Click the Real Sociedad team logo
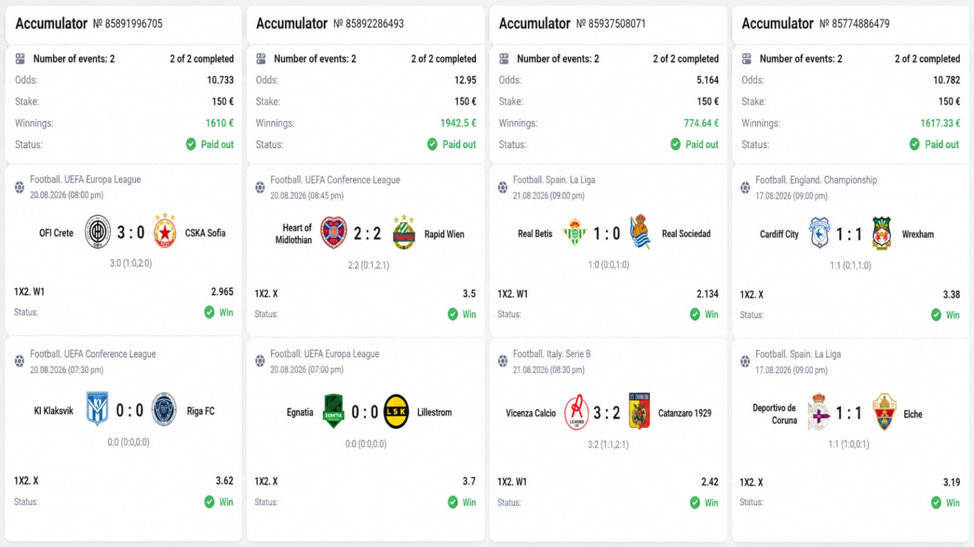The width and height of the screenshot is (974, 547). (x=640, y=232)
